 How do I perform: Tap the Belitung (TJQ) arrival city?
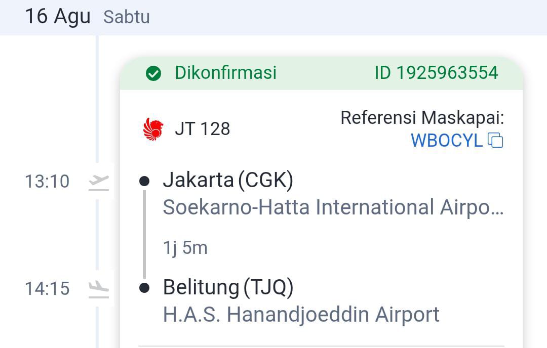(x=228, y=287)
